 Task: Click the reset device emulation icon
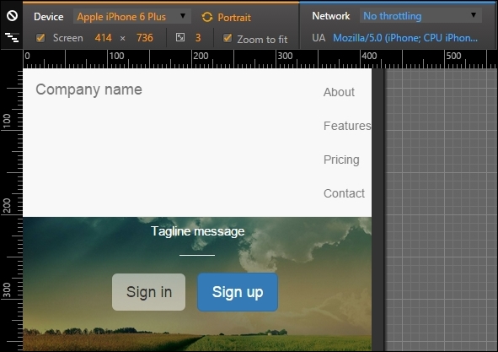click(x=12, y=15)
